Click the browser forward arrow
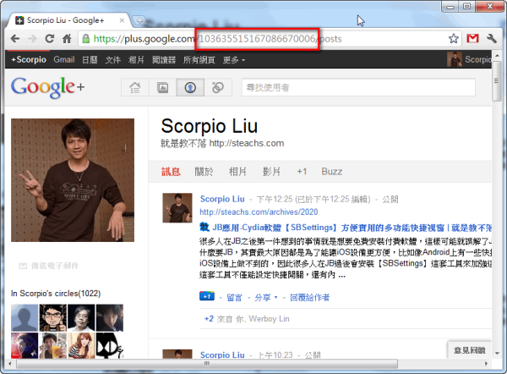 pyautogui.click(x=32, y=39)
